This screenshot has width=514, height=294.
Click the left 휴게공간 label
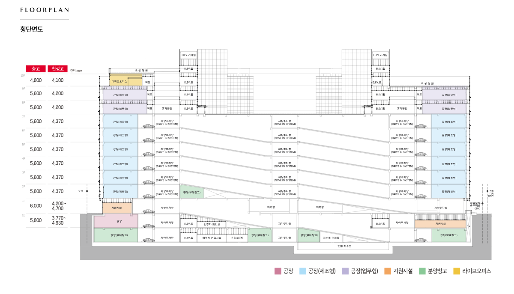coord(167,109)
